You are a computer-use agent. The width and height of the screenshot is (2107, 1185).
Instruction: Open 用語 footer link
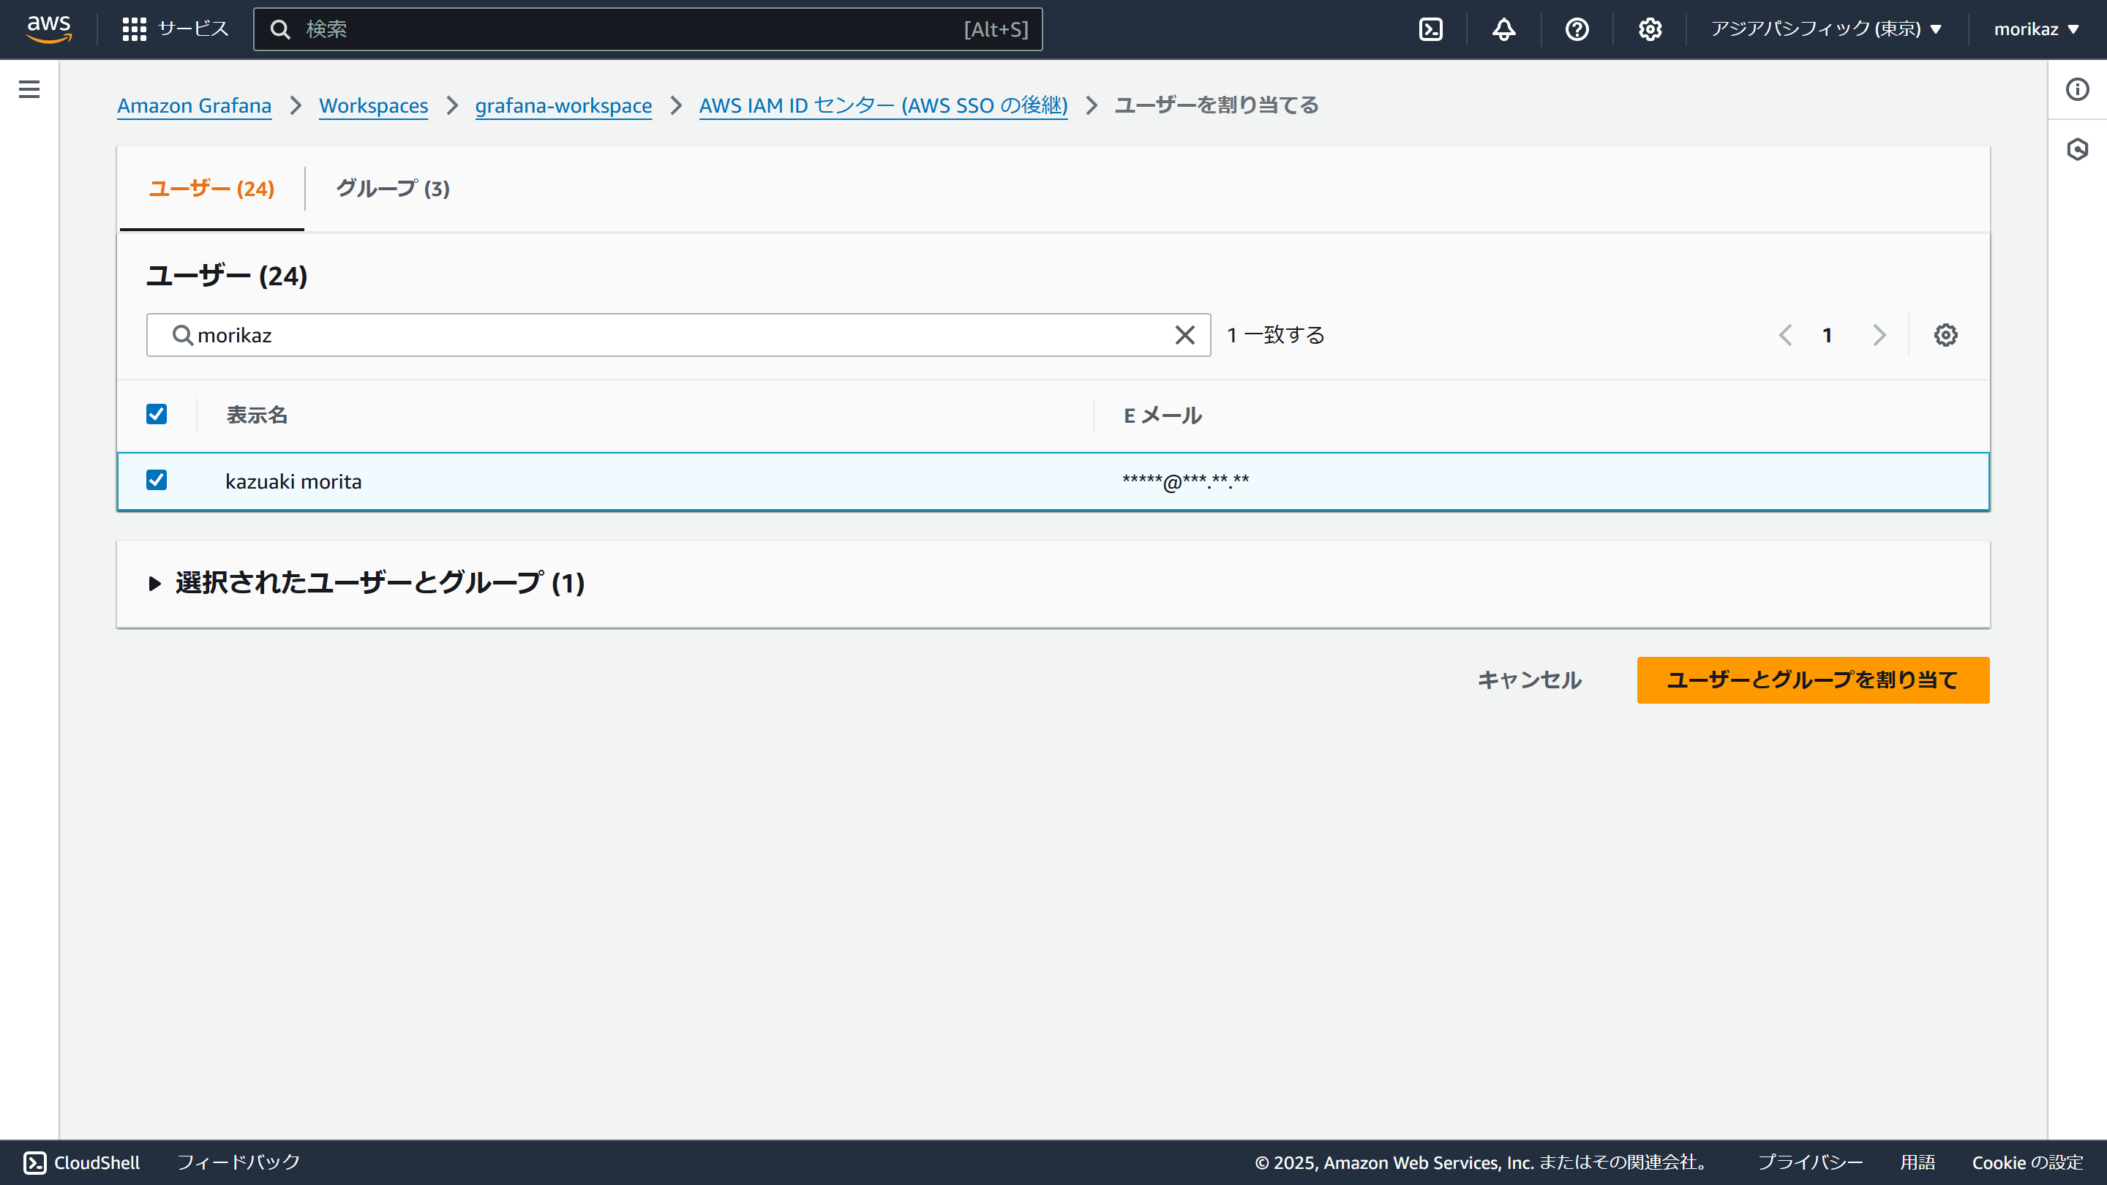pos(1918,1162)
